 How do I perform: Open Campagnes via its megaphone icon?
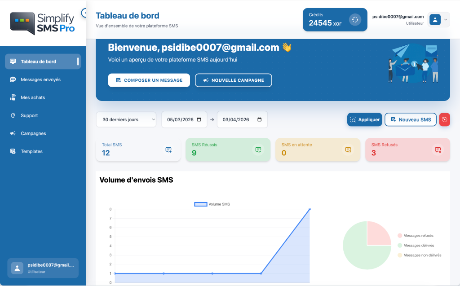pos(13,133)
